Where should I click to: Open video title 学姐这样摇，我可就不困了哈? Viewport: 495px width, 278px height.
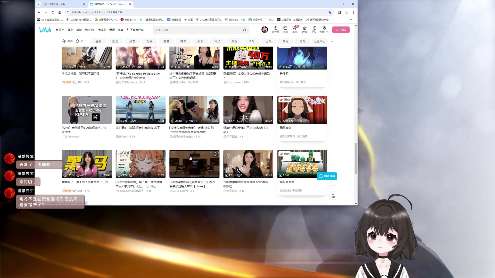pos(80,74)
